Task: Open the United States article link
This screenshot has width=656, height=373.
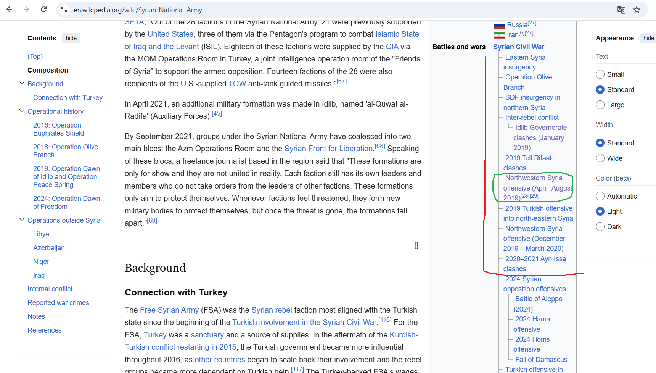Action: tap(170, 34)
